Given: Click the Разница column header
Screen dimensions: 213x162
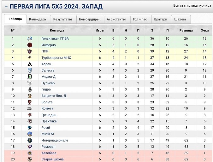Looking at the screenshot, I should click(186, 30).
